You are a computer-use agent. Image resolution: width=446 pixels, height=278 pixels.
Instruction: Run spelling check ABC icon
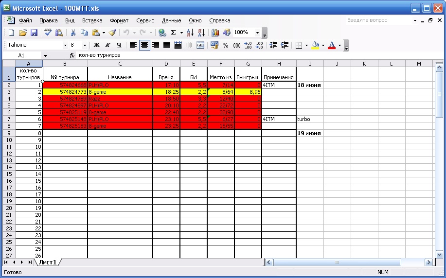(48, 33)
